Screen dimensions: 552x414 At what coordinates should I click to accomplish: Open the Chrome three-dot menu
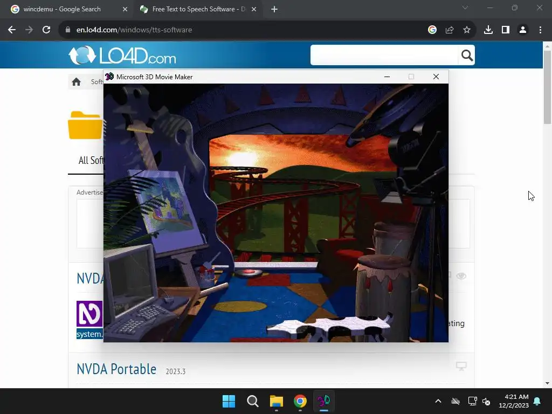[540, 30]
